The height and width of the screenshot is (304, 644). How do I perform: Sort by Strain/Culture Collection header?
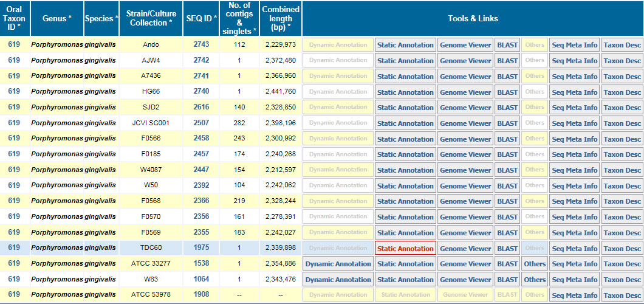151,18
